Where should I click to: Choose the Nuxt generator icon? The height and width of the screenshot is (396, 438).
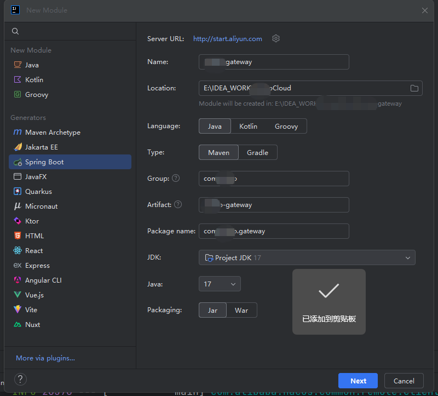coord(18,324)
